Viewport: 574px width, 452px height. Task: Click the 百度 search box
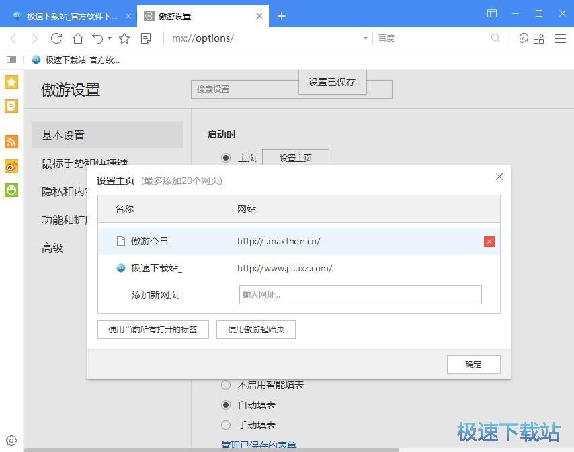(x=432, y=38)
